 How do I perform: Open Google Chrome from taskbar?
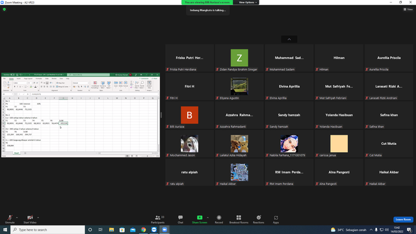(143, 229)
